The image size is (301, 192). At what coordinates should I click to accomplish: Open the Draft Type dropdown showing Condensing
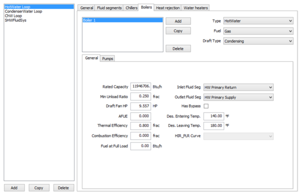(258, 41)
